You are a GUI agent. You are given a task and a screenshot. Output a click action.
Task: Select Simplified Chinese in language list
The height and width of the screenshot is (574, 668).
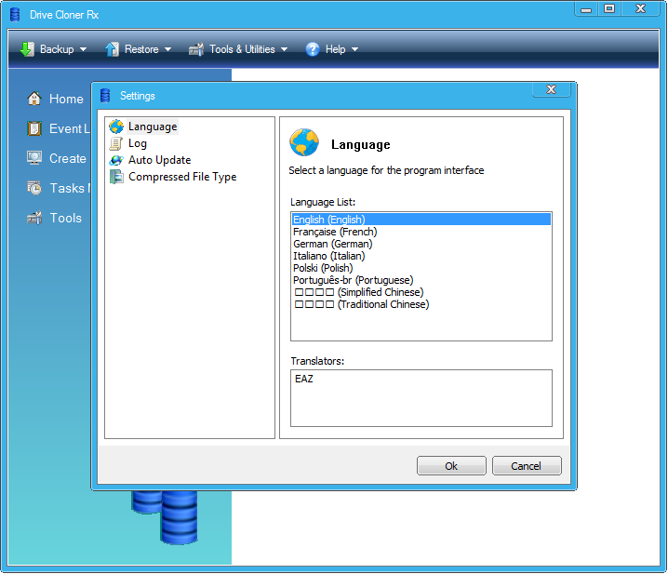click(x=421, y=292)
